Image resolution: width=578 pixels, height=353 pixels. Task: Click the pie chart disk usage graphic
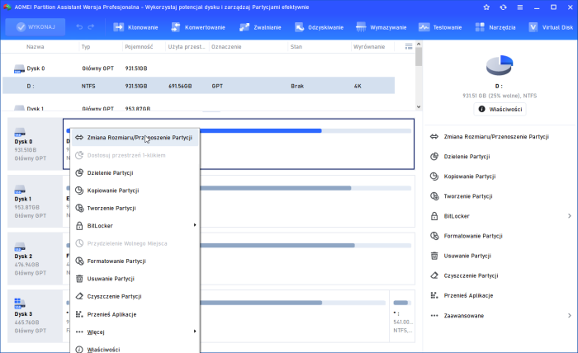pyautogui.click(x=499, y=65)
